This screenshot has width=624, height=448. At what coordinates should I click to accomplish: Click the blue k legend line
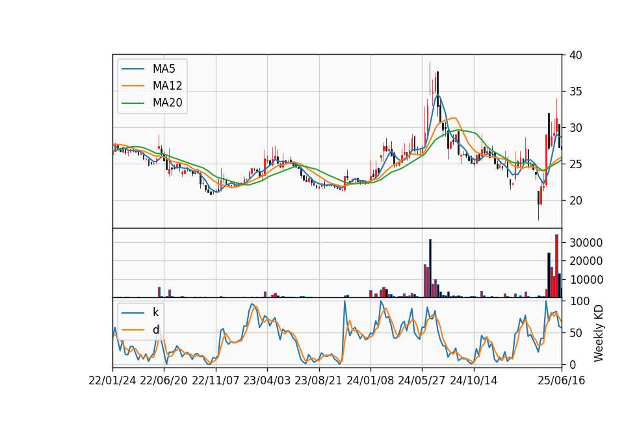click(133, 312)
